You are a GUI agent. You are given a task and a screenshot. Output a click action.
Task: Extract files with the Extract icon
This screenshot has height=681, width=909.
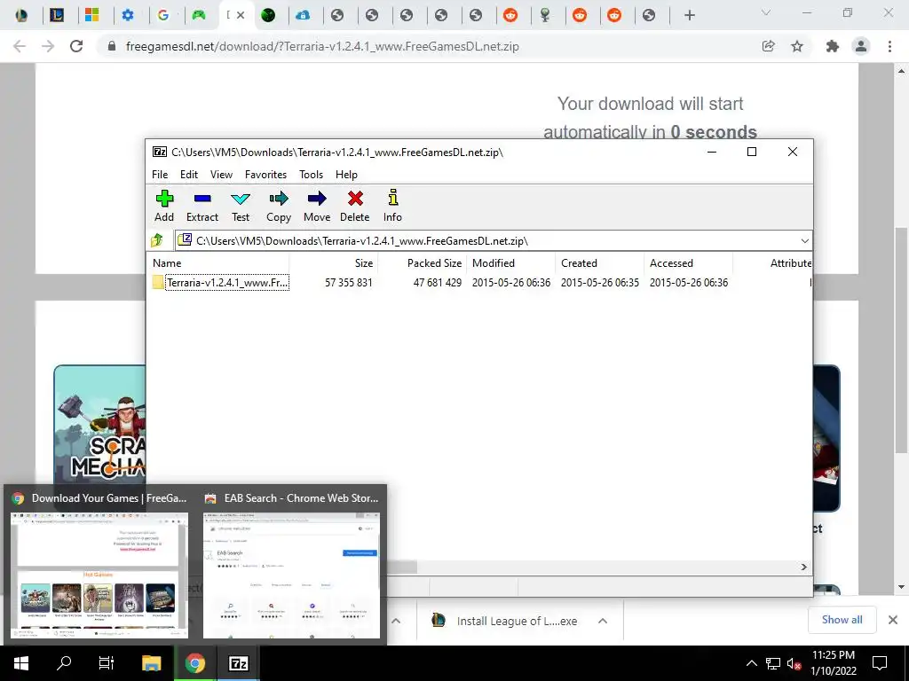click(202, 206)
